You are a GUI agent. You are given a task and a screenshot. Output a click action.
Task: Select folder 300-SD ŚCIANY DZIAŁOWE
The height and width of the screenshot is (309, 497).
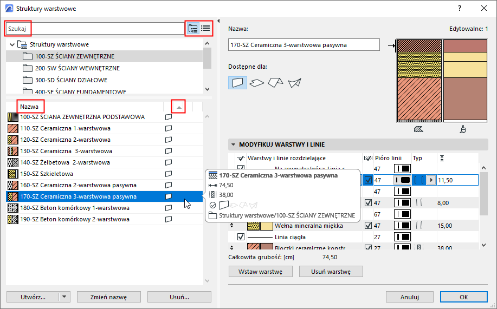[x=104, y=80]
